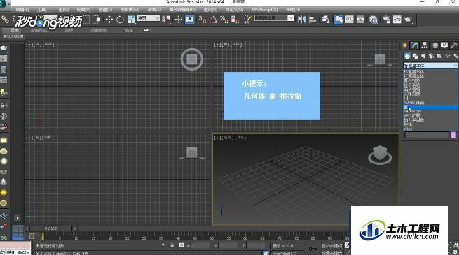Viewport: 459px width, 255px height.
Task: Toggle Absolute/Offset transform mode
Action: coord(181,246)
